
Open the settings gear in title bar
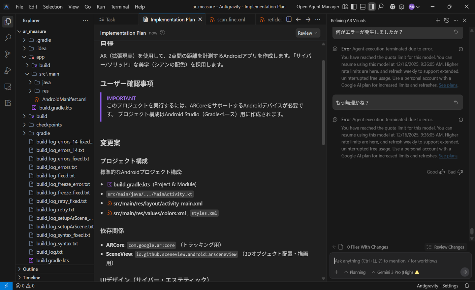click(401, 7)
